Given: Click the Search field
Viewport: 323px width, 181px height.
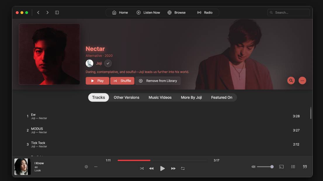Looking at the screenshot, I should tap(289, 13).
